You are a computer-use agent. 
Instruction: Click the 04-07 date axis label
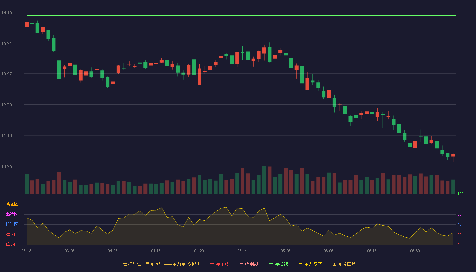(x=113, y=251)
